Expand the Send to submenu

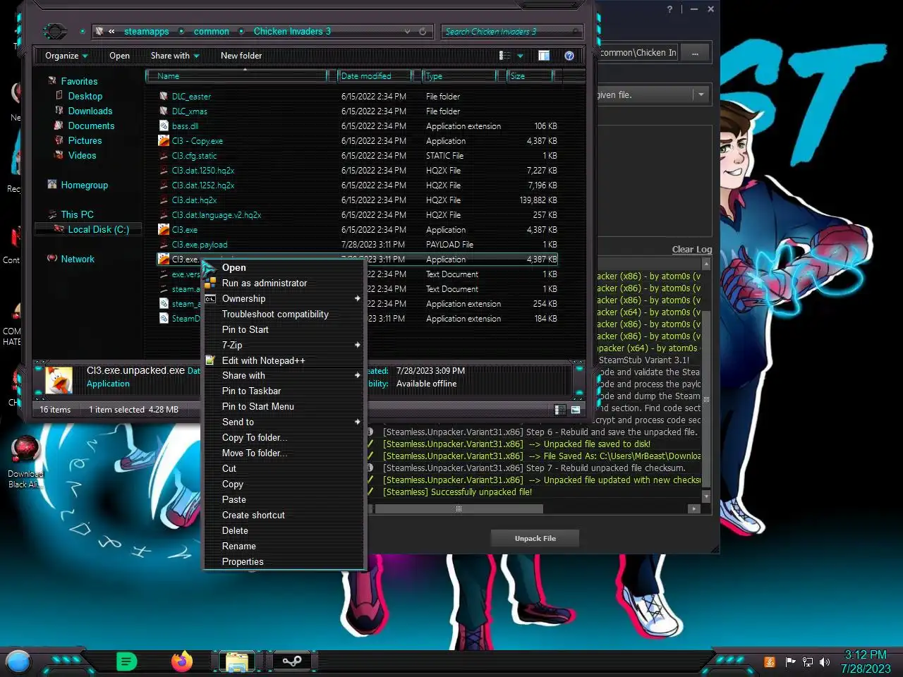tap(358, 422)
